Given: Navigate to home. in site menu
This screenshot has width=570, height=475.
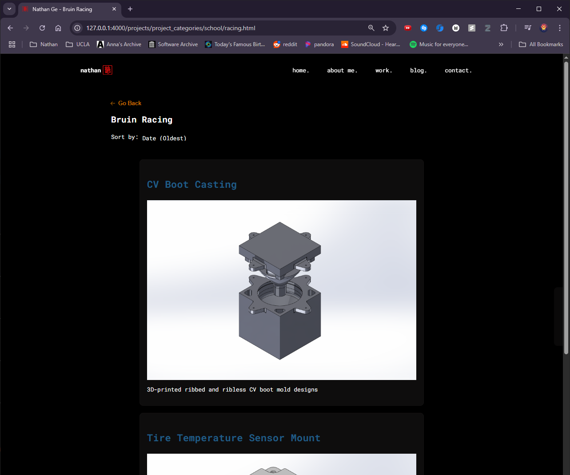Looking at the screenshot, I should point(301,71).
